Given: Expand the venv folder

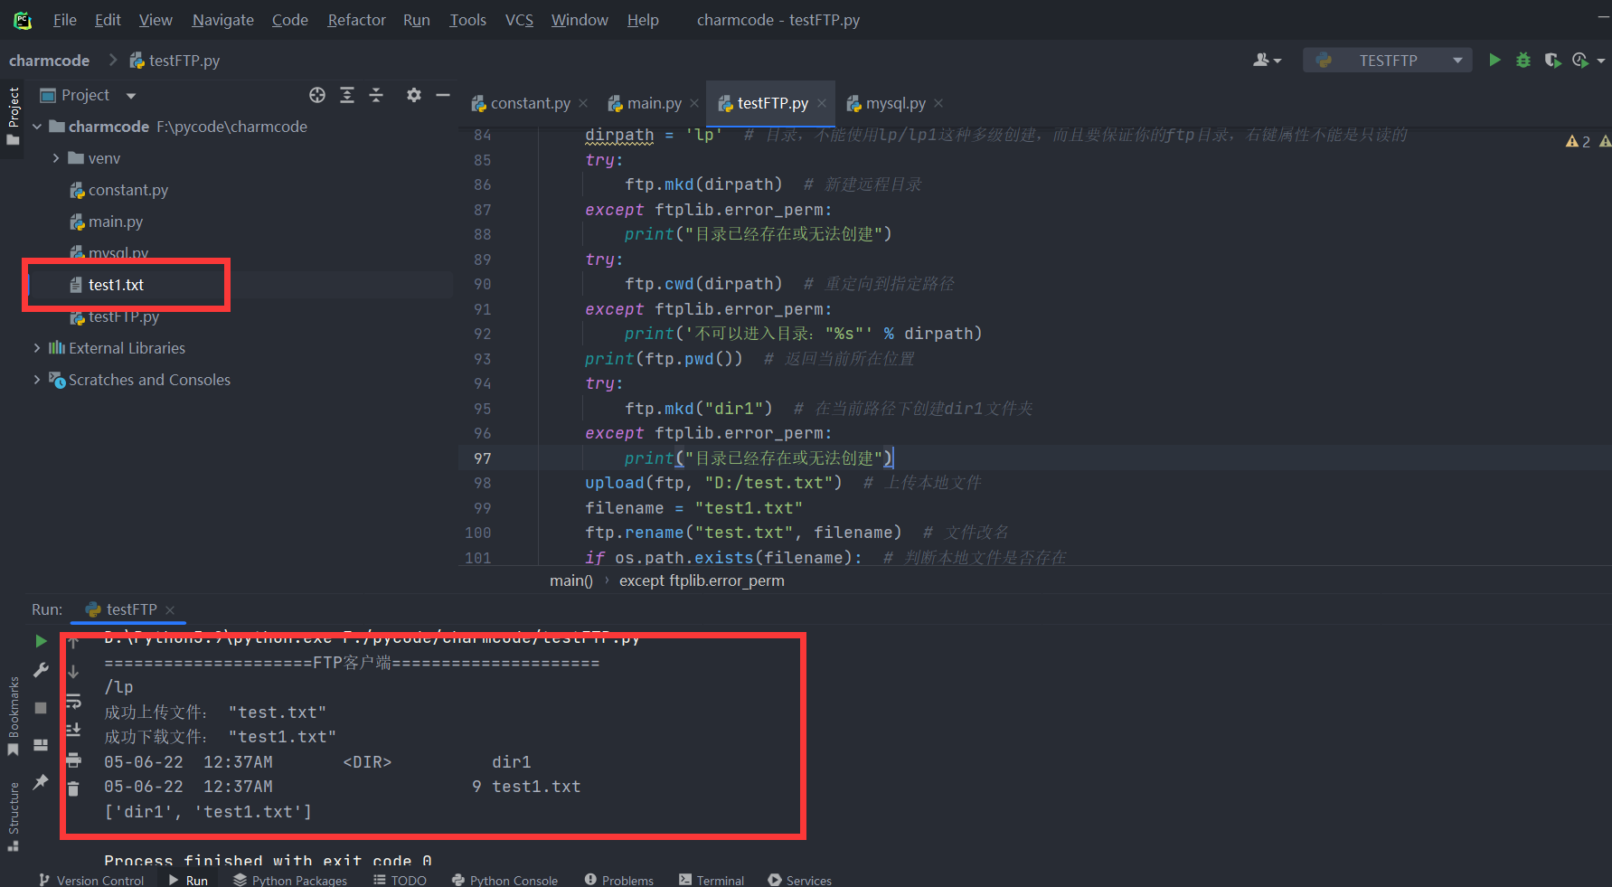Looking at the screenshot, I should tap(56, 157).
